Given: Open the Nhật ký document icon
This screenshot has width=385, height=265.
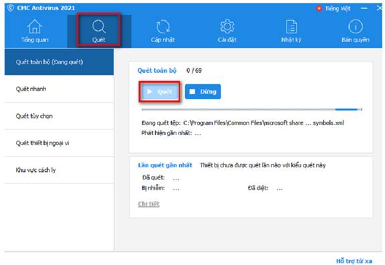Looking at the screenshot, I should (x=291, y=27).
